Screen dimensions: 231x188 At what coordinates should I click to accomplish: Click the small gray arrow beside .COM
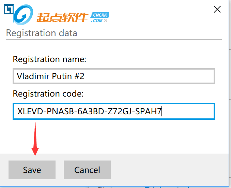pyautogui.click(x=106, y=20)
